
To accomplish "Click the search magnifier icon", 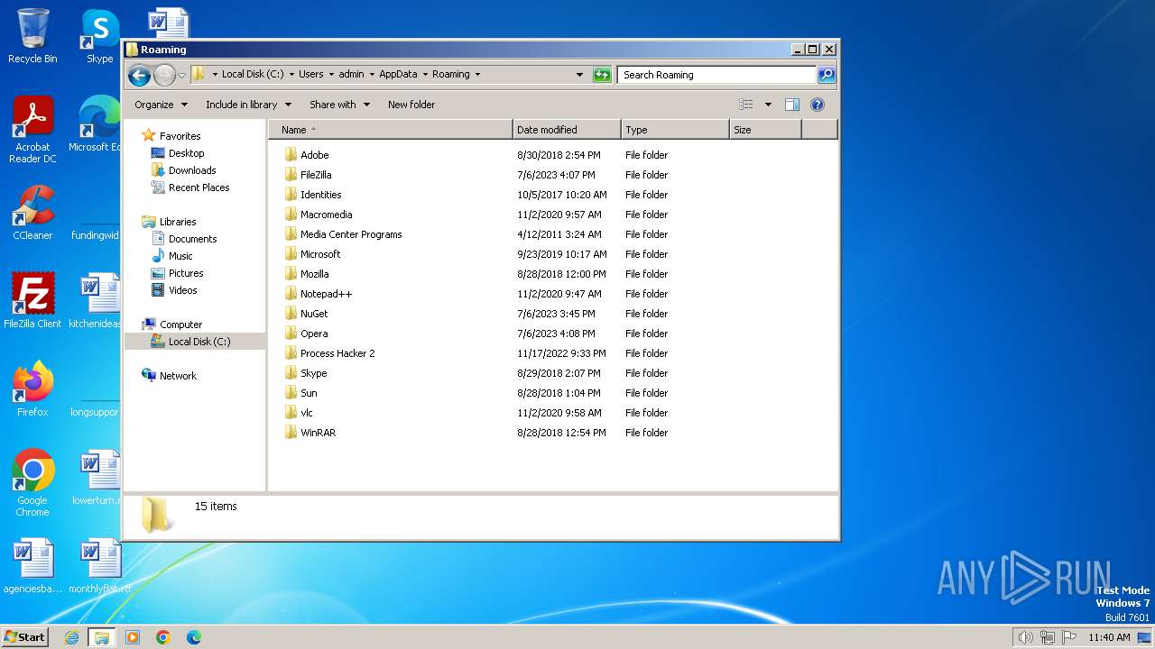I will point(826,75).
